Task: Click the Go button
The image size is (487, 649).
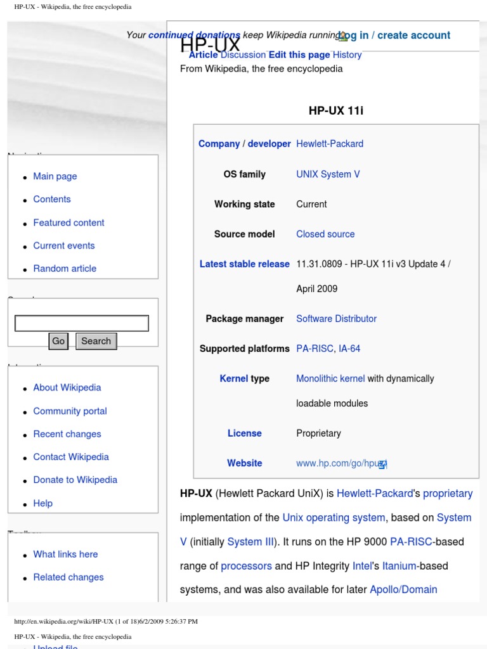Action: point(58,341)
